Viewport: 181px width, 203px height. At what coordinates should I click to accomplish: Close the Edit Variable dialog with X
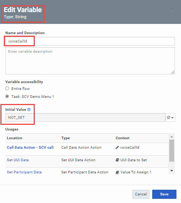(x=172, y=9)
